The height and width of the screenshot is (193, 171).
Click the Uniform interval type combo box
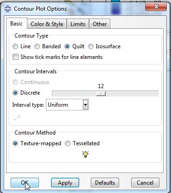click(67, 105)
